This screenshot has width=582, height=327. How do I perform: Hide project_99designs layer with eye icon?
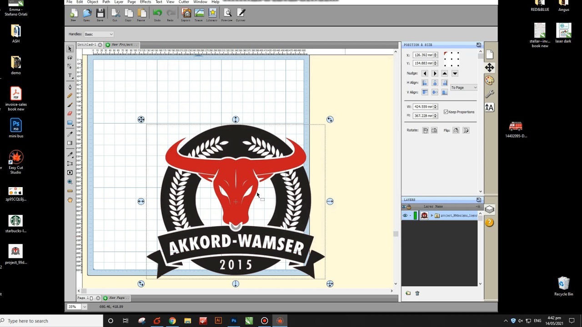[405, 216]
